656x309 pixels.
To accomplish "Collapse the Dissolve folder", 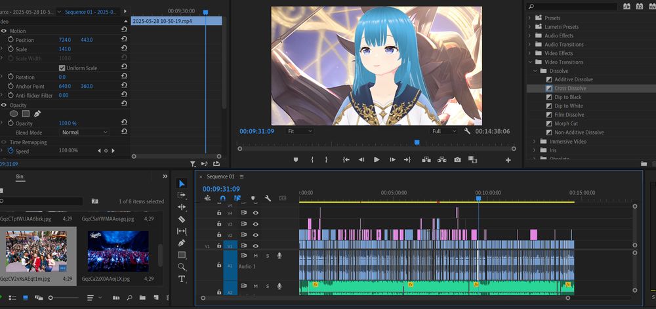I will 534,71.
